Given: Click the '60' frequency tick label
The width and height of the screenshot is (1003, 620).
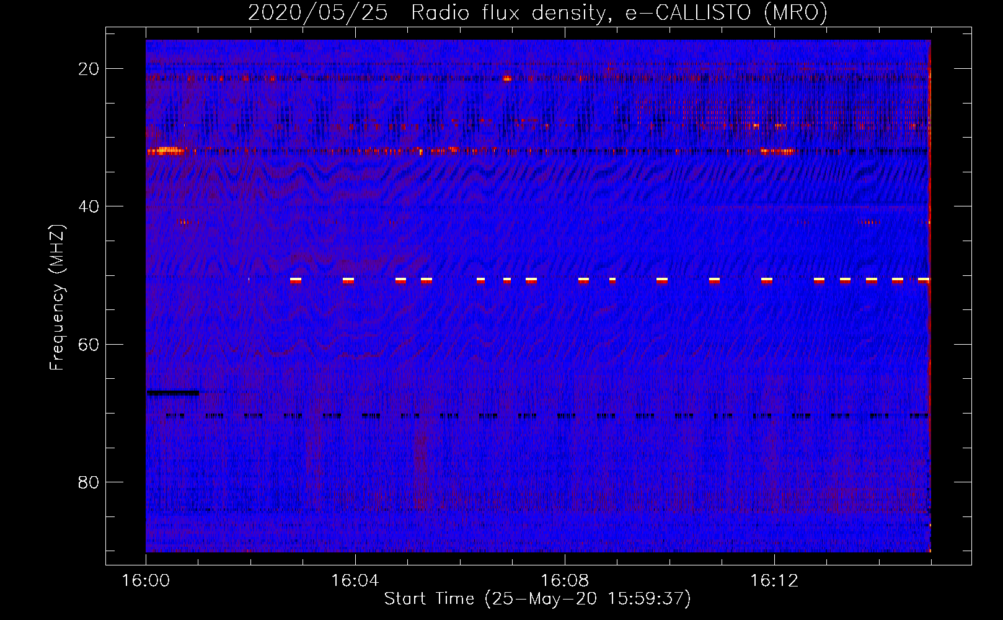Looking at the screenshot, I should [89, 344].
